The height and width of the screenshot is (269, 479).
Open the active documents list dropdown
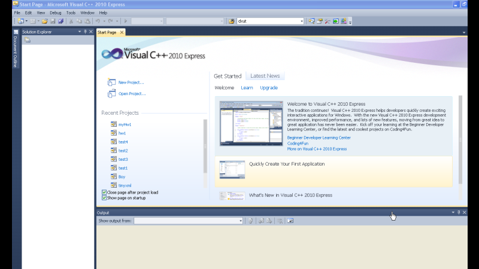(464, 32)
